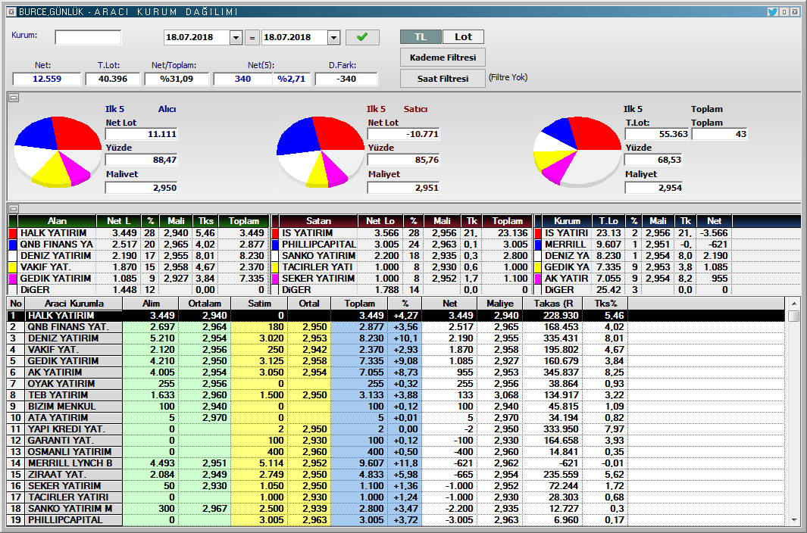Collapse the Alan/Satan summary tables panel

pos(14,208)
